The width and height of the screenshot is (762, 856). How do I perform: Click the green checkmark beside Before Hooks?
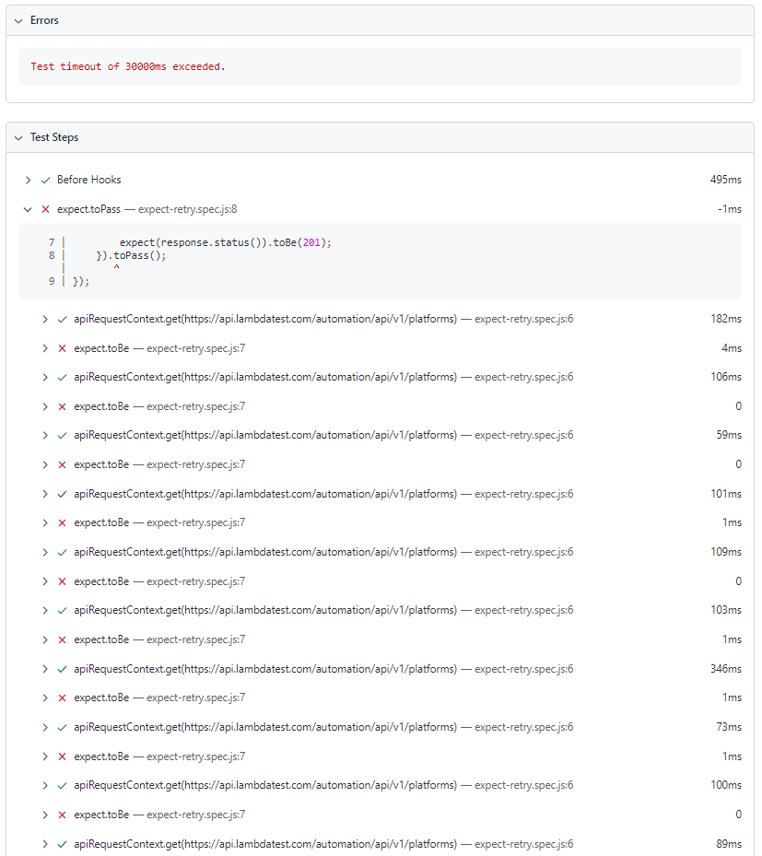click(x=45, y=180)
